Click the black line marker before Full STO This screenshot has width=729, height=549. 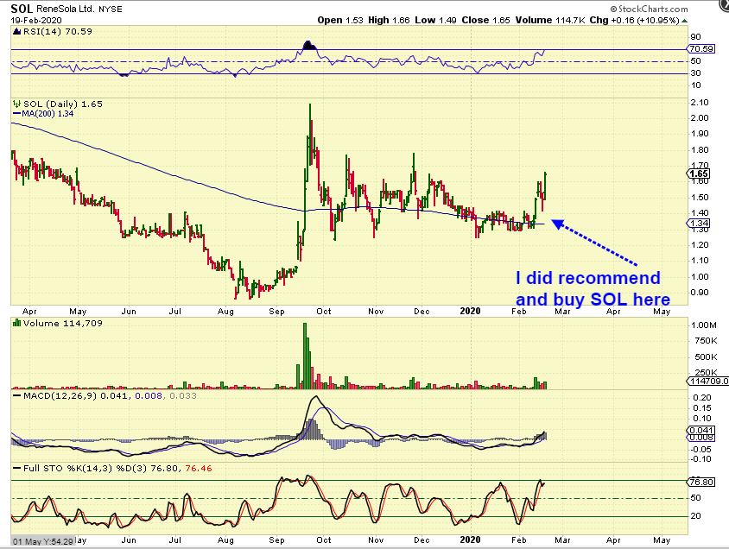coord(16,469)
